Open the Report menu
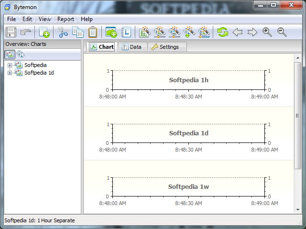Screen dimensions: 306x229 66,19
